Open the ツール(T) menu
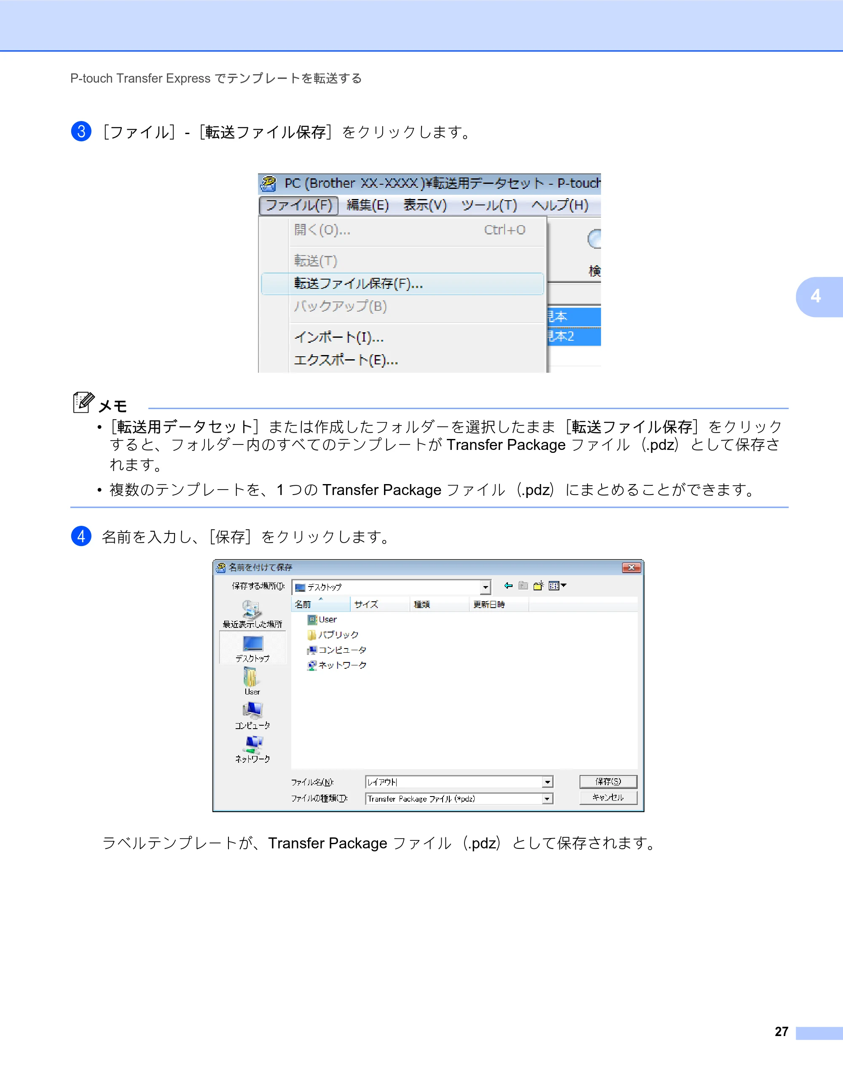Image resolution: width=843 pixels, height=1090 pixels. pyautogui.click(x=489, y=205)
